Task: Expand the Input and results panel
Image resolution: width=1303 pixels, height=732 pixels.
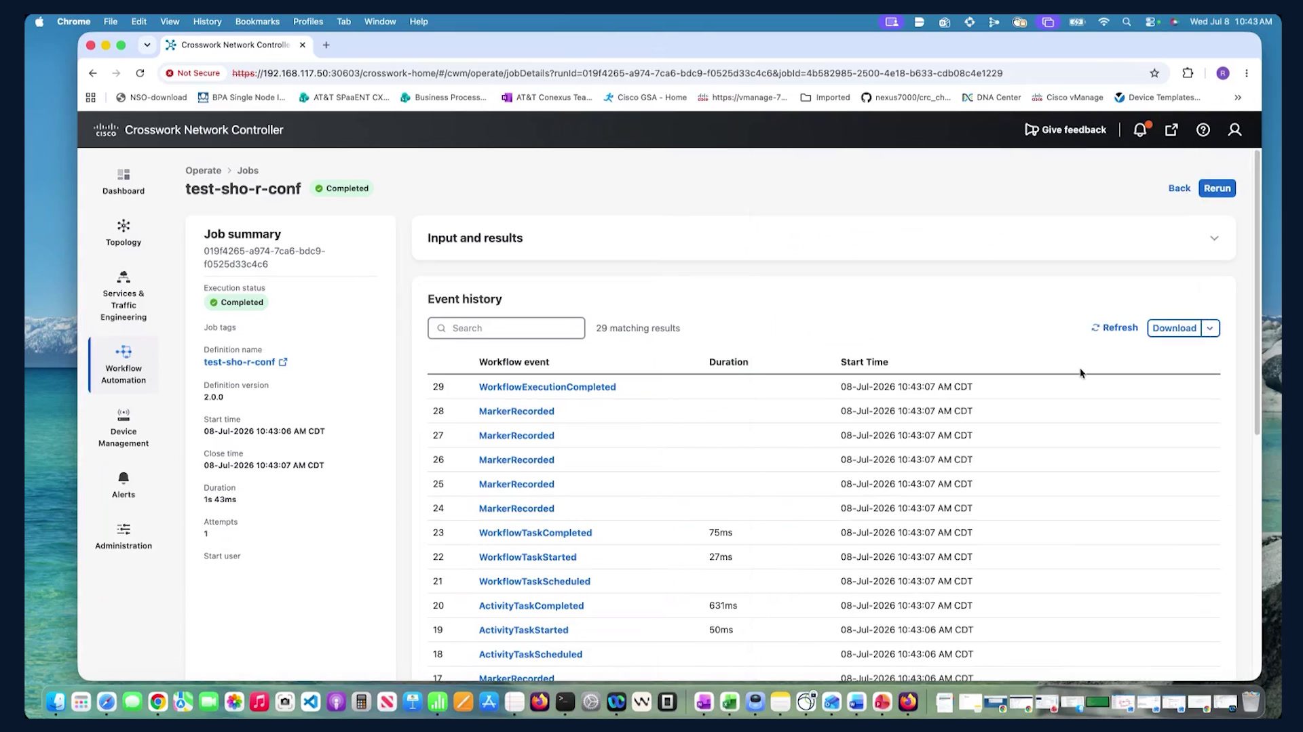Action: click(x=1214, y=238)
